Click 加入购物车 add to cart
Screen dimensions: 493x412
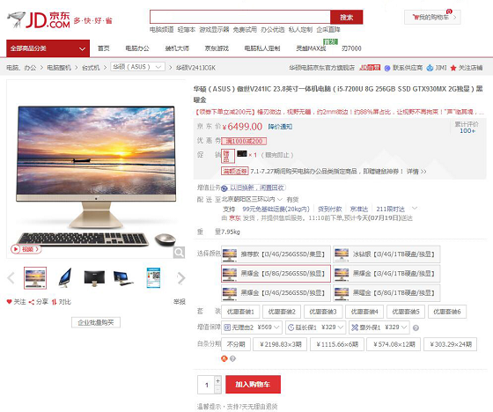pyautogui.click(x=254, y=385)
